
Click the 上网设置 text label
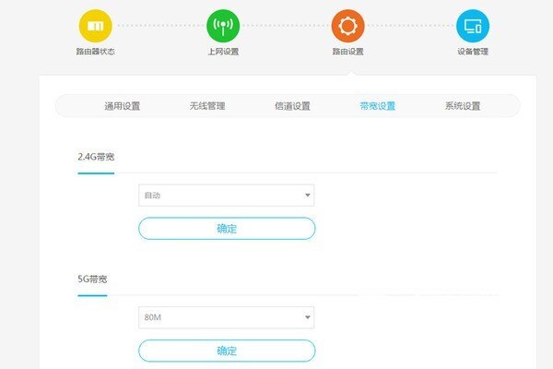[222, 52]
